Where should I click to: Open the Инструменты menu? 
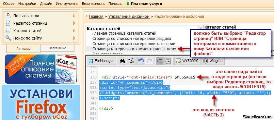click(67, 4)
